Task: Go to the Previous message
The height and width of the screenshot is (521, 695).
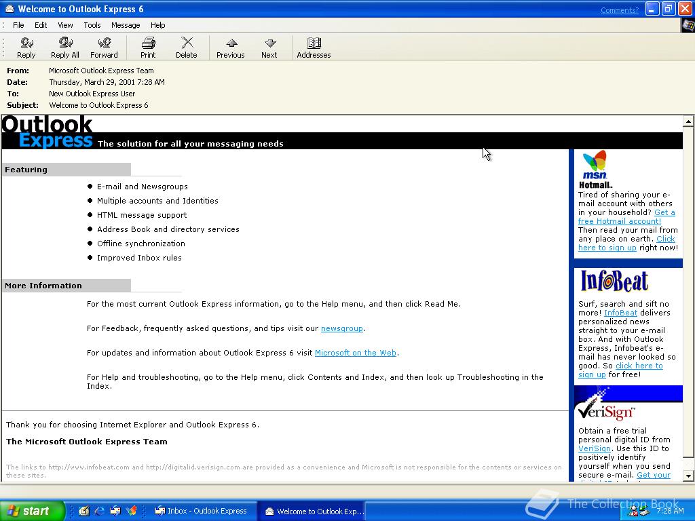Action: pyautogui.click(x=231, y=47)
